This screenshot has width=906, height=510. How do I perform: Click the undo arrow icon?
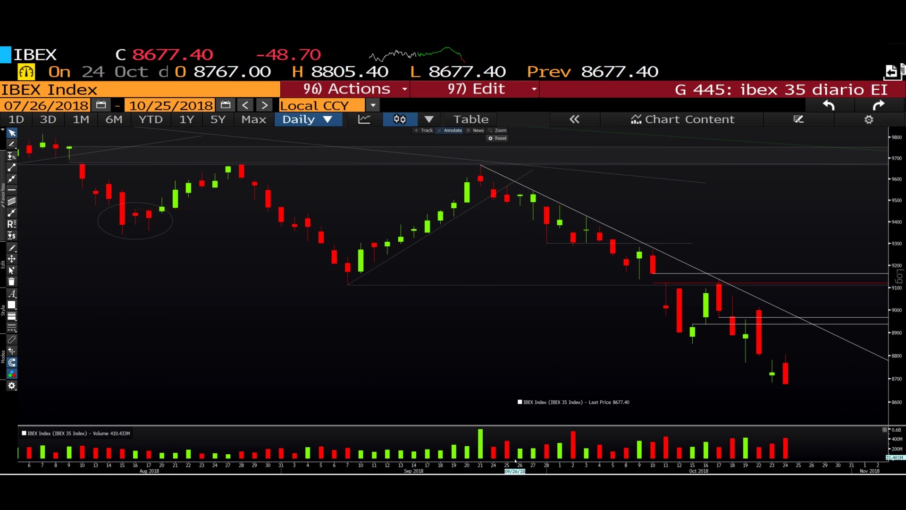click(829, 105)
